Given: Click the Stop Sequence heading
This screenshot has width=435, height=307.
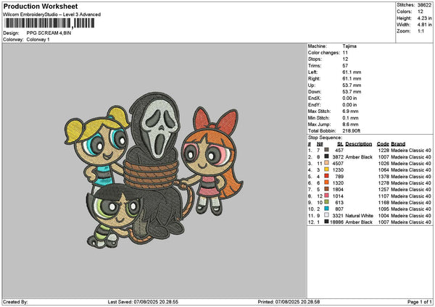Looking at the screenshot, I should coord(323,135).
